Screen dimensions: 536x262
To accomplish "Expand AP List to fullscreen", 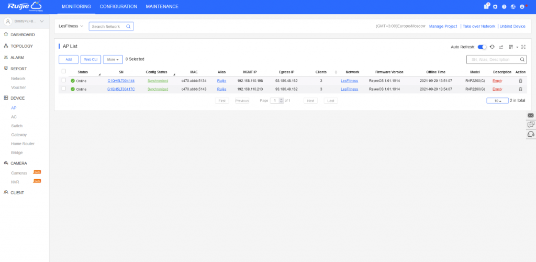I will 523,47.
